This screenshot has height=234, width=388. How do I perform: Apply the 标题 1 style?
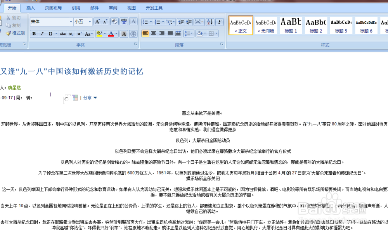coord(291,25)
